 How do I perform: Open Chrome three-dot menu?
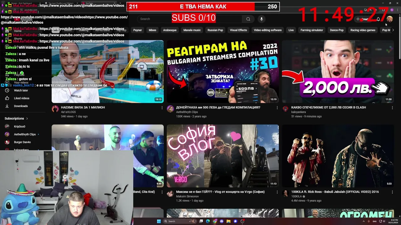click(x=398, y=10)
